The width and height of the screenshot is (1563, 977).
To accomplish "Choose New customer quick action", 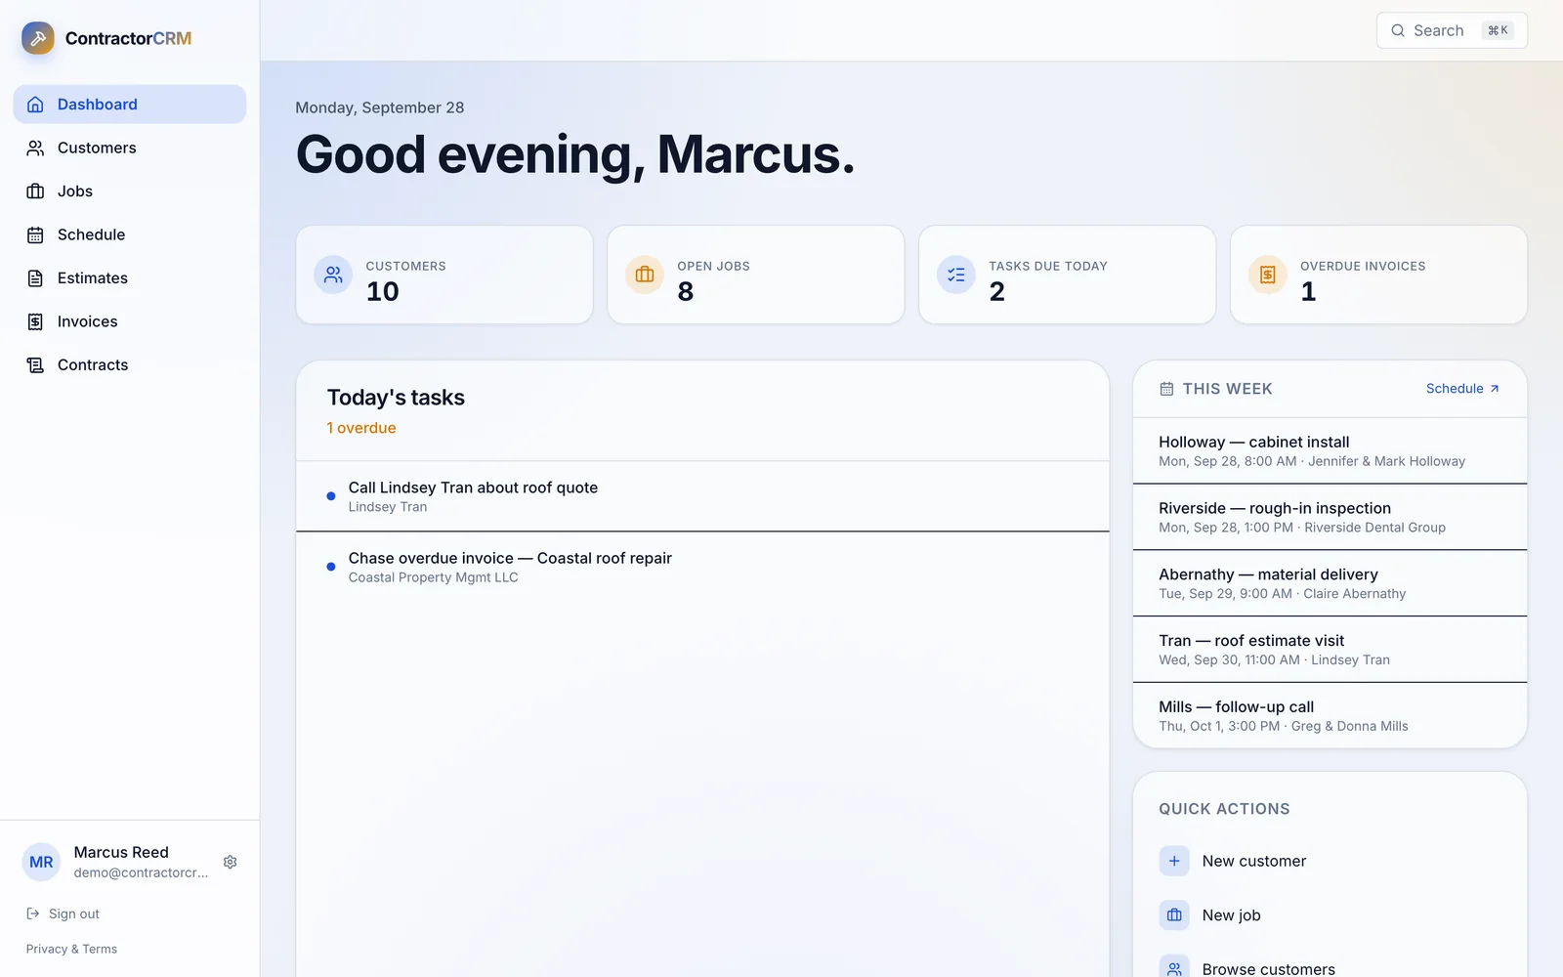I will pyautogui.click(x=1330, y=861).
